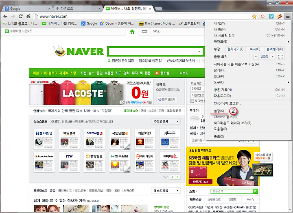Click the LACOSTE banner ad
293x213 pixels.
click(91, 92)
